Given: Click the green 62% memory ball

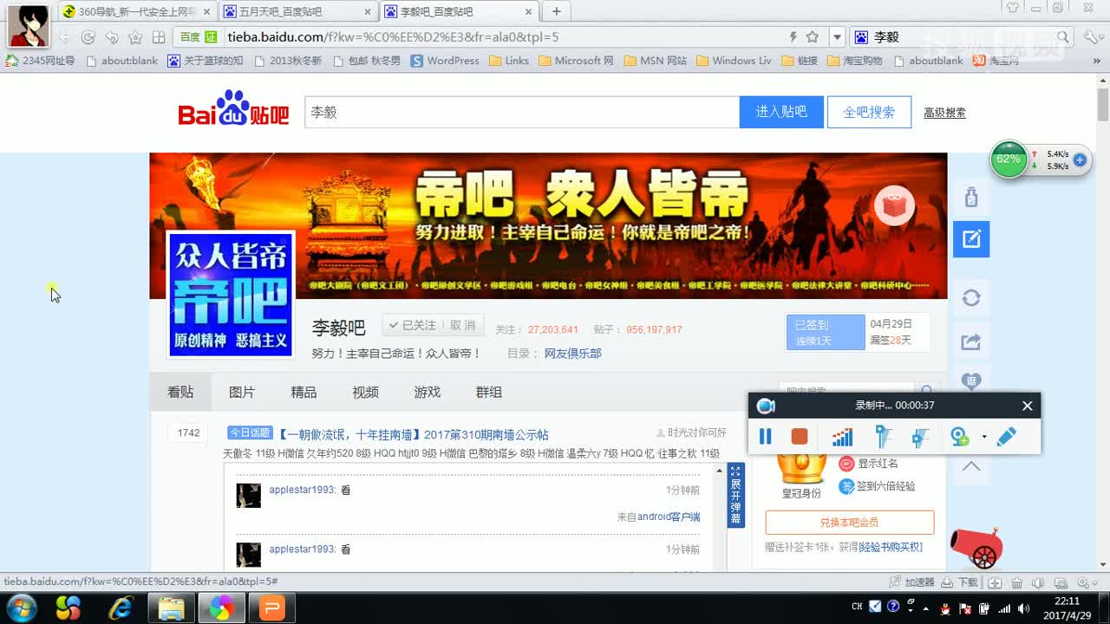Looking at the screenshot, I should click(1009, 159).
